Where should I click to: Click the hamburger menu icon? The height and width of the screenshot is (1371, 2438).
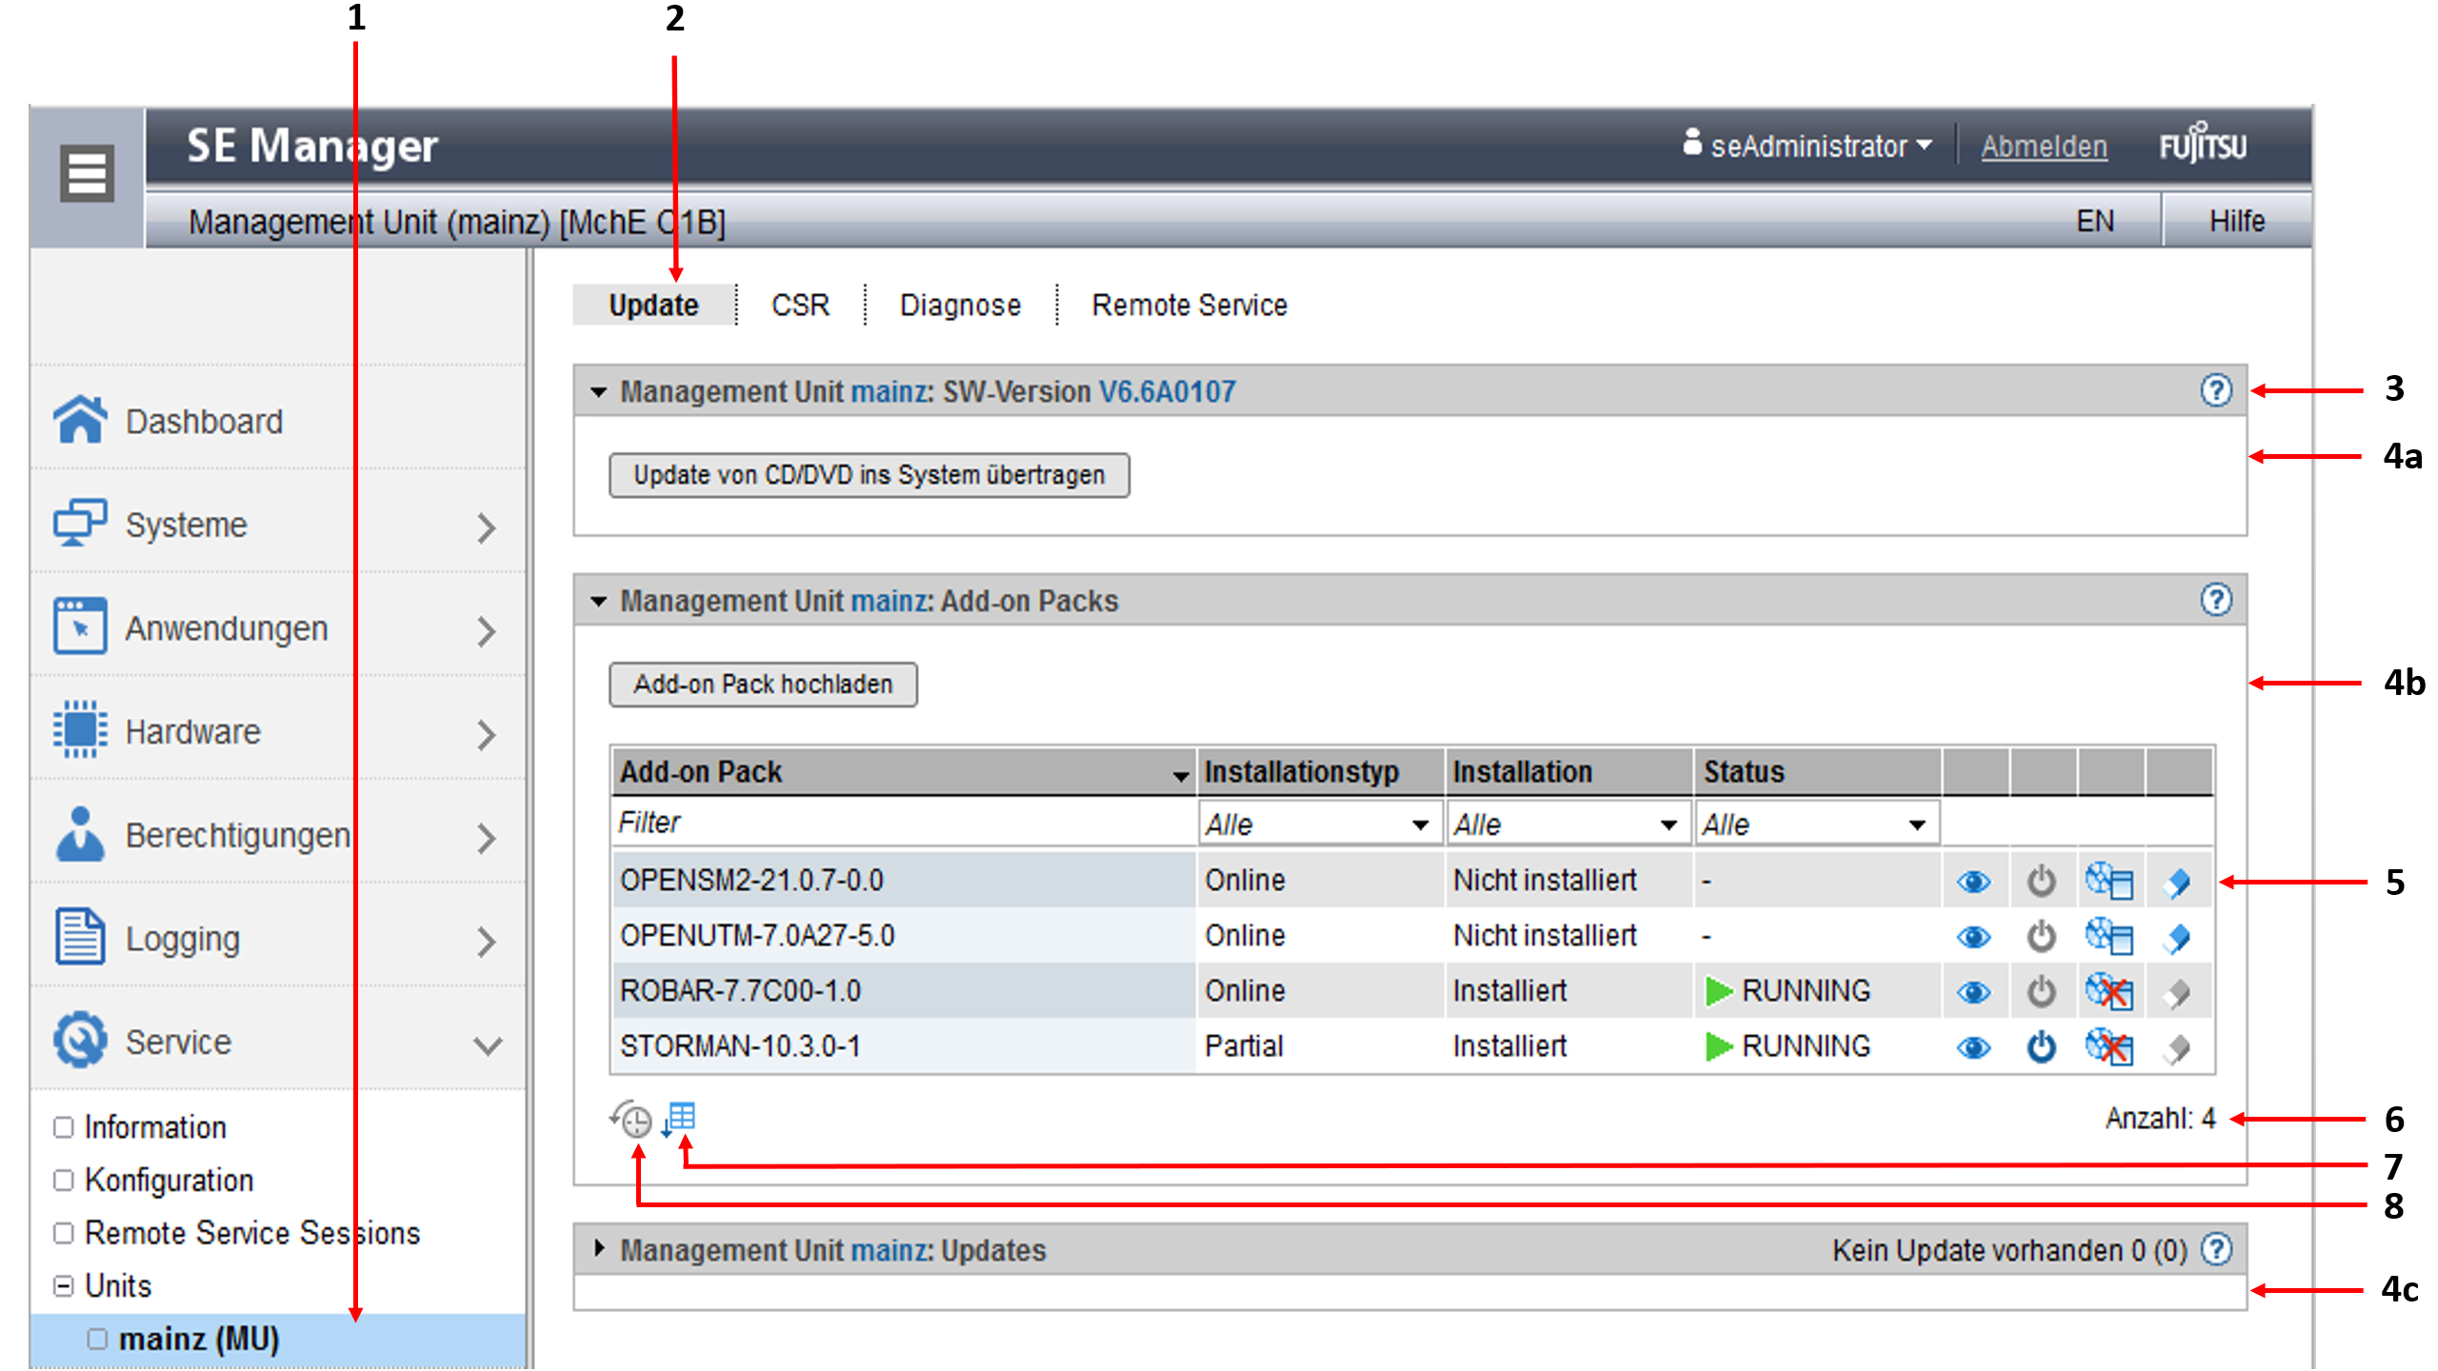(87, 174)
